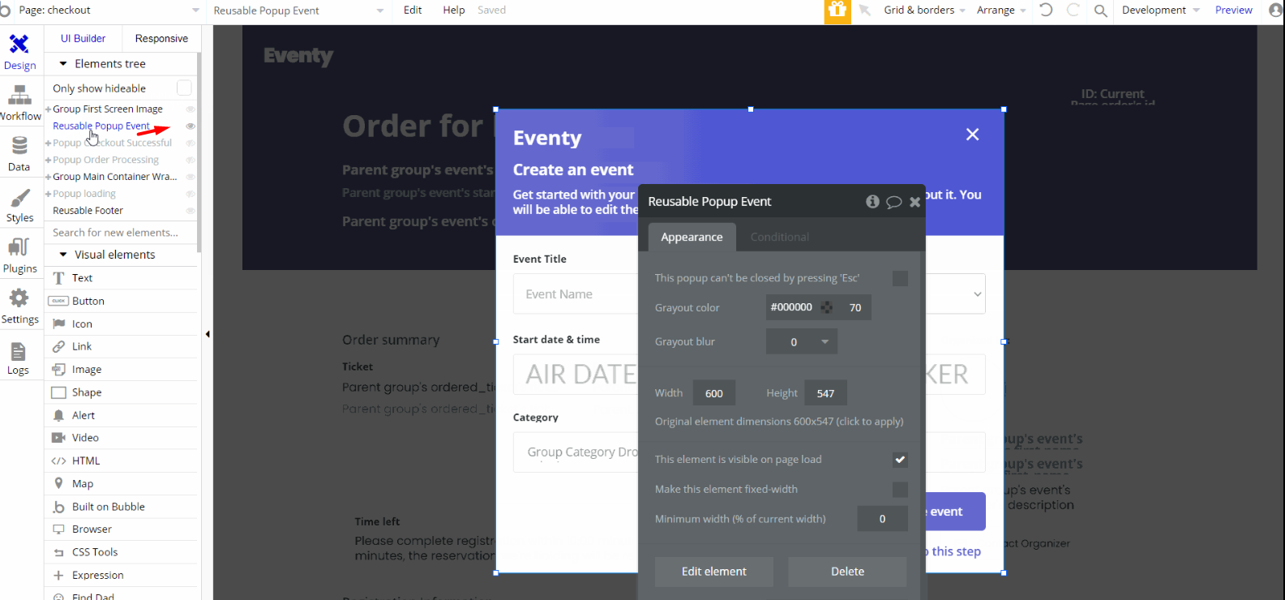1285x600 pixels.
Task: Select the Appearance tab
Action: pos(692,237)
